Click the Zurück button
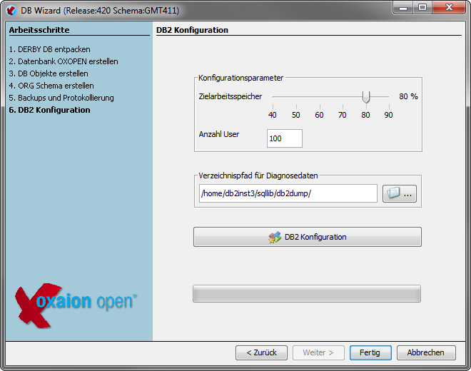The image size is (471, 371). [x=261, y=352]
